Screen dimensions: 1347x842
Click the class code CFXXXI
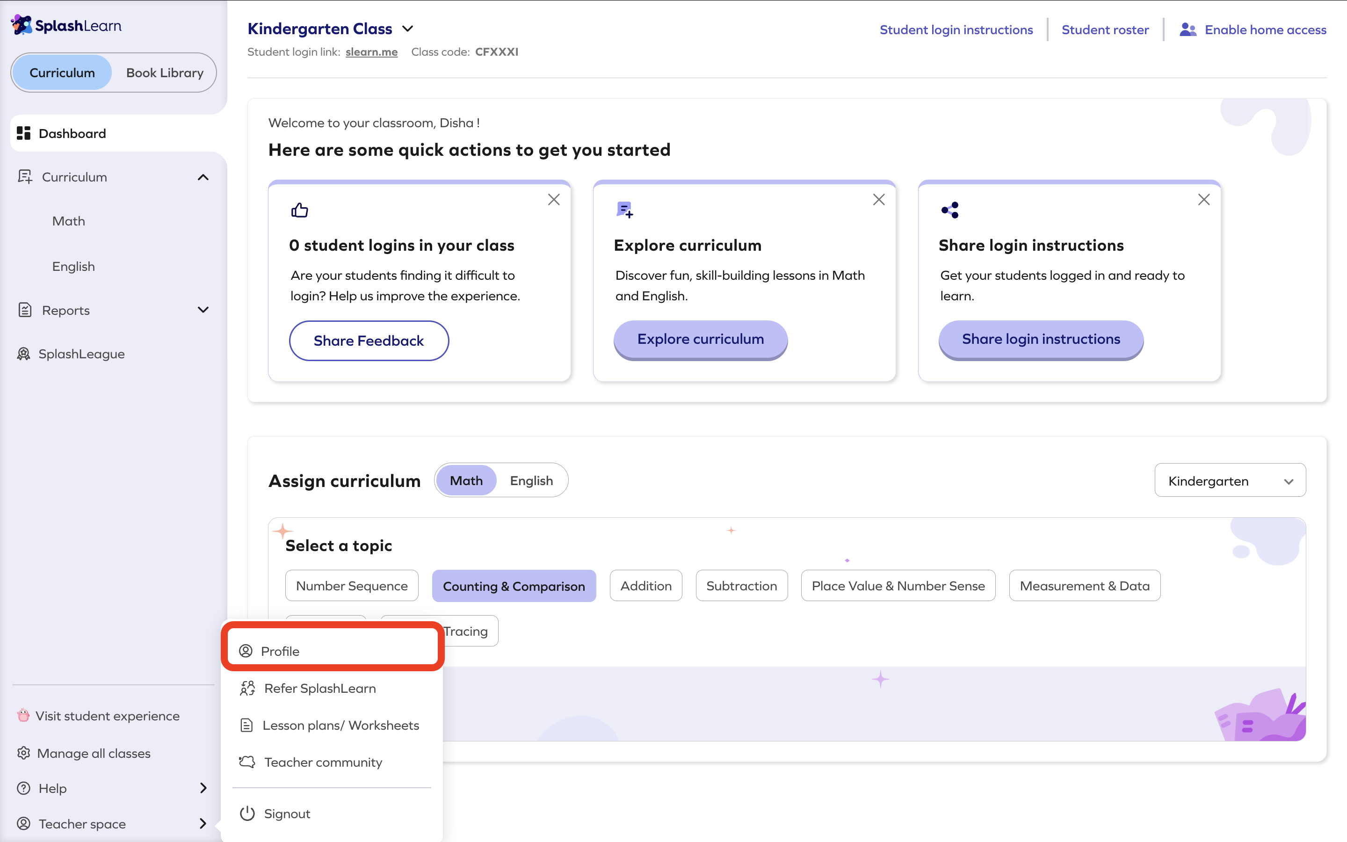click(x=497, y=52)
